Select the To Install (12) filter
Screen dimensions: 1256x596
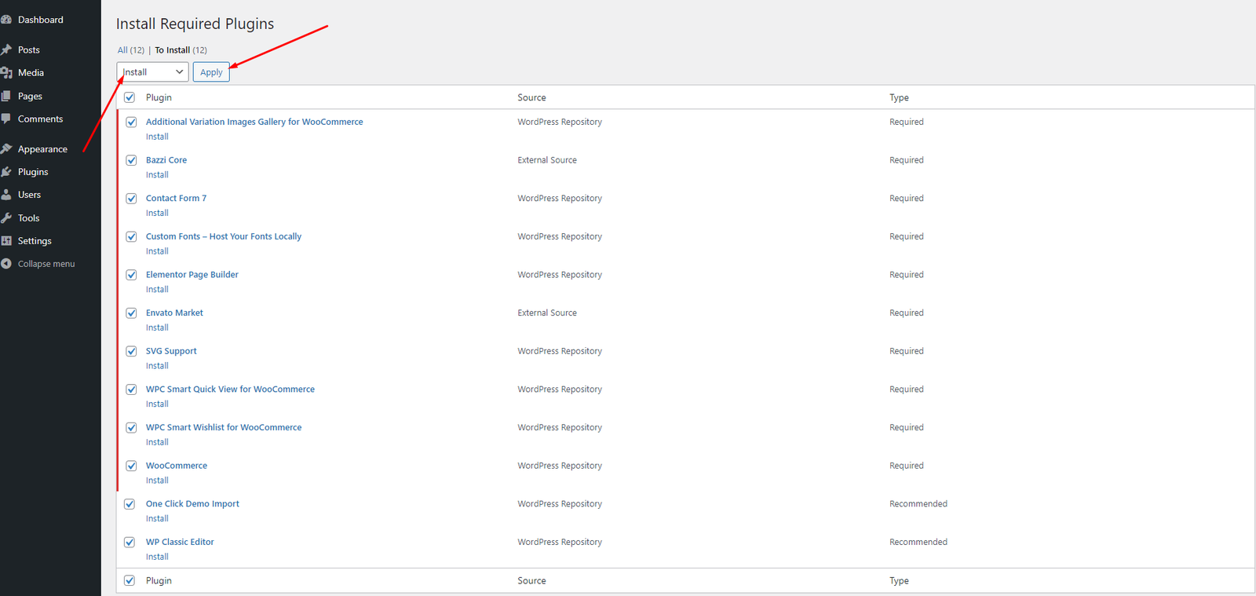tap(181, 50)
